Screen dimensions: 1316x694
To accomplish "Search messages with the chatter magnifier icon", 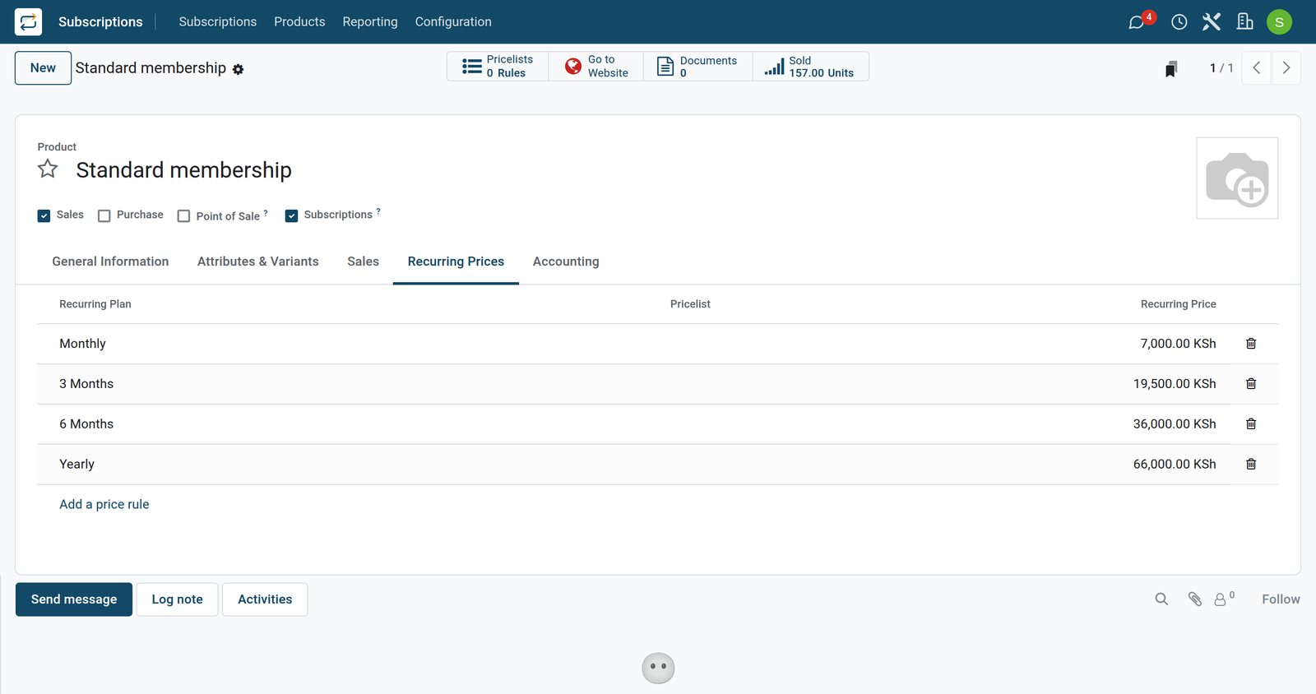I will point(1161,599).
